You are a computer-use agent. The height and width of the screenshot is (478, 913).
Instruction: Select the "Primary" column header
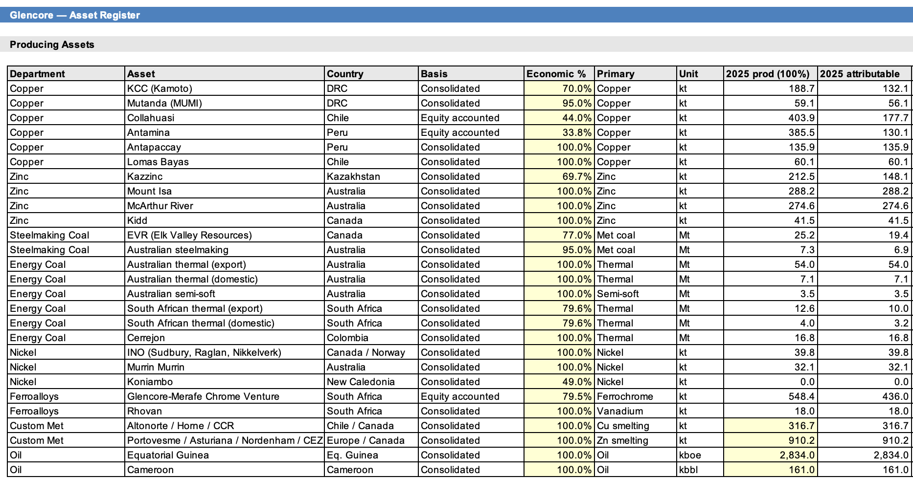tap(636, 74)
